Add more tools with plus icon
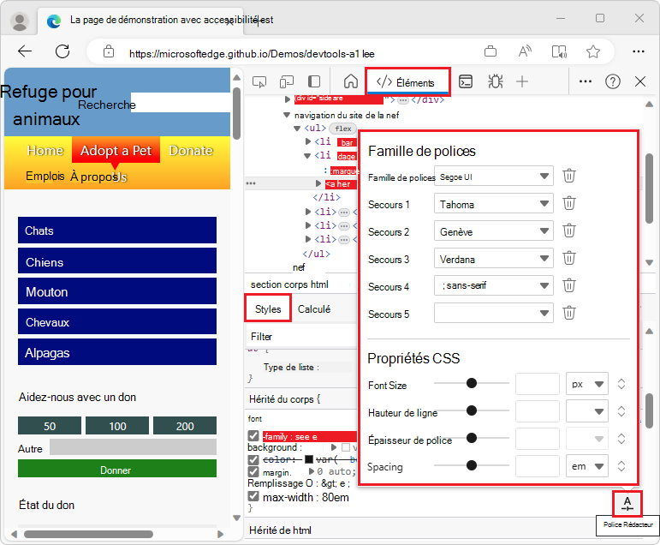This screenshot has height=545, width=660. pyautogui.click(x=522, y=81)
